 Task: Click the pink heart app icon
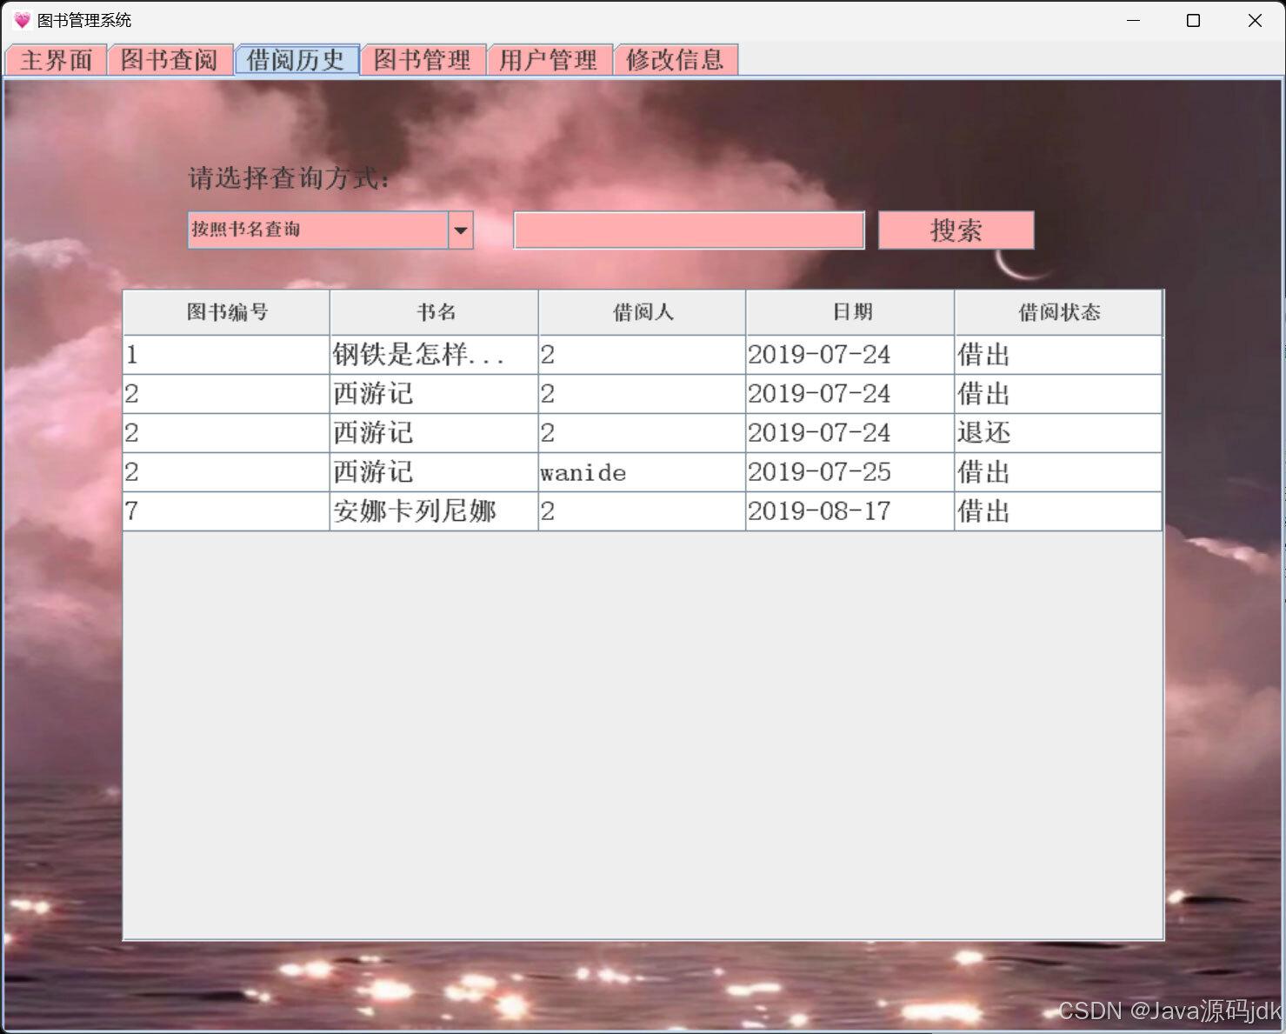(x=22, y=20)
